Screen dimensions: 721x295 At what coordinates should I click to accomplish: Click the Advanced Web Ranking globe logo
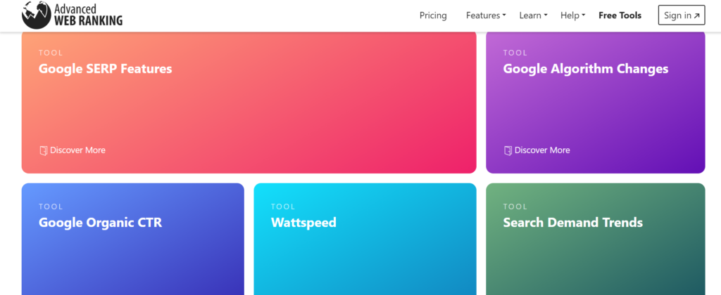[37, 15]
